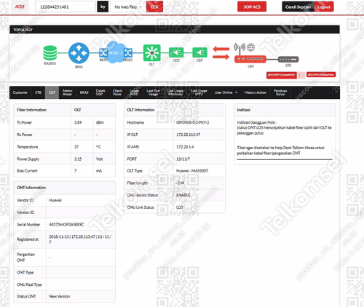Click the Tx Power value 3.89
Viewport: 364px width, 307px height.
[78, 122]
